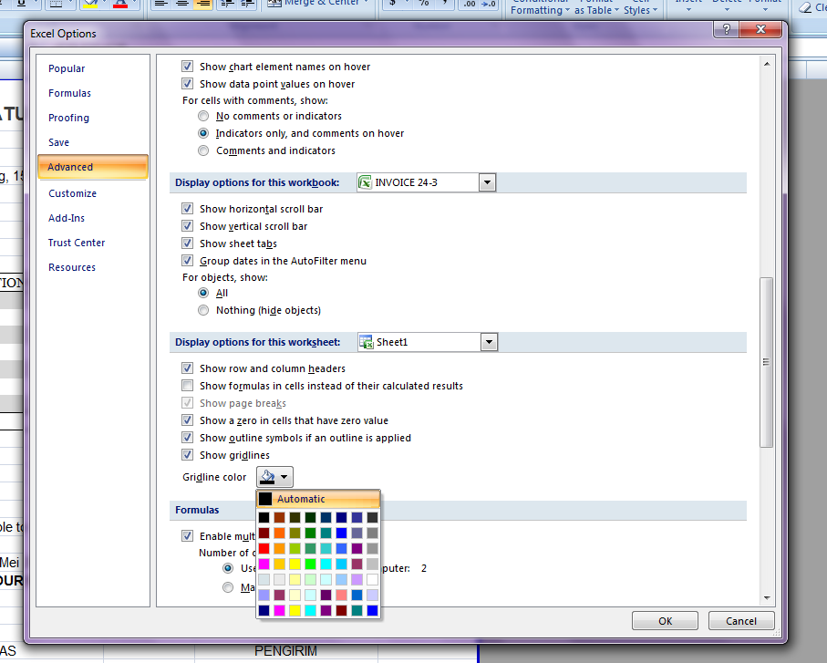Click the options scrollbar down arrow

(767, 598)
